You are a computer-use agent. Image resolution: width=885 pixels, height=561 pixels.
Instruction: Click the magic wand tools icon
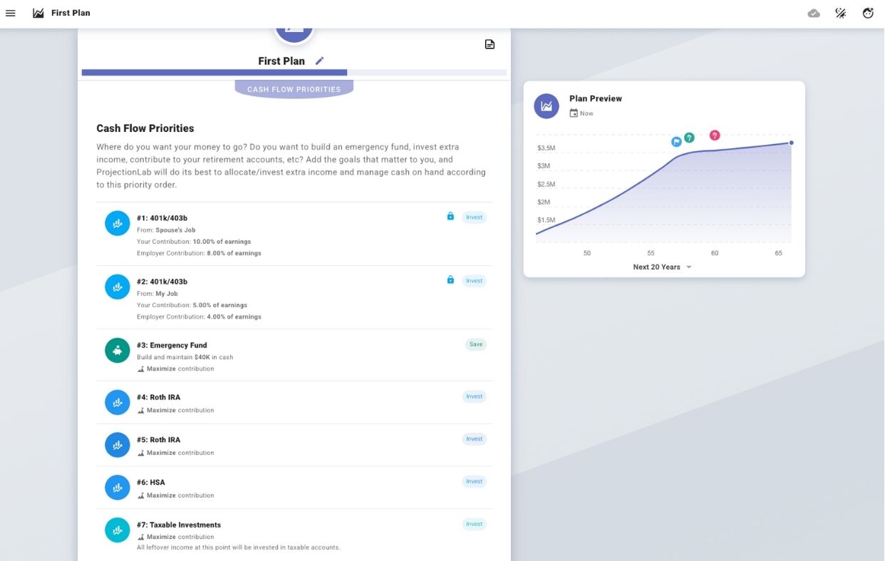[x=841, y=14]
